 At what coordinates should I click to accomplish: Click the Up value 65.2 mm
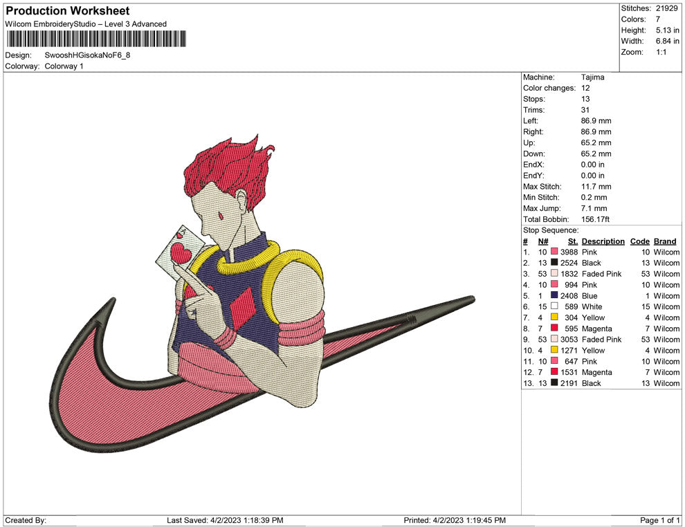coord(596,142)
